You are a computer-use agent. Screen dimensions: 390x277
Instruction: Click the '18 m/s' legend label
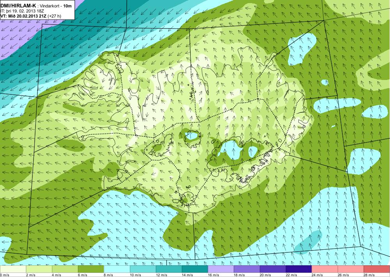coord(239,275)
